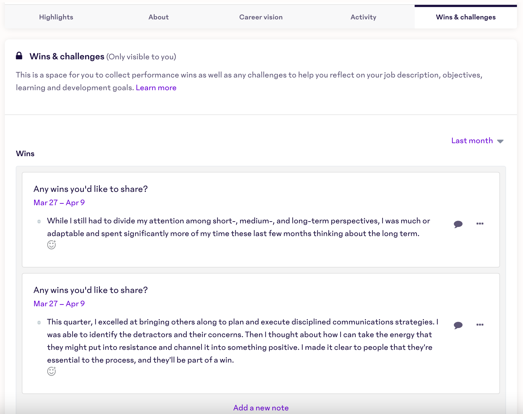
Task: Click the second "Any wins you'd like to share?" heading
Action: point(90,290)
